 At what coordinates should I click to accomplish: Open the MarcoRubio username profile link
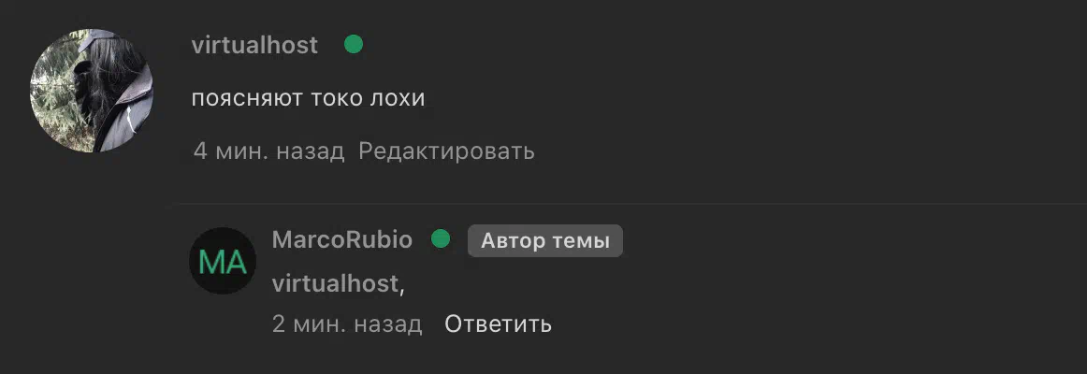342,239
